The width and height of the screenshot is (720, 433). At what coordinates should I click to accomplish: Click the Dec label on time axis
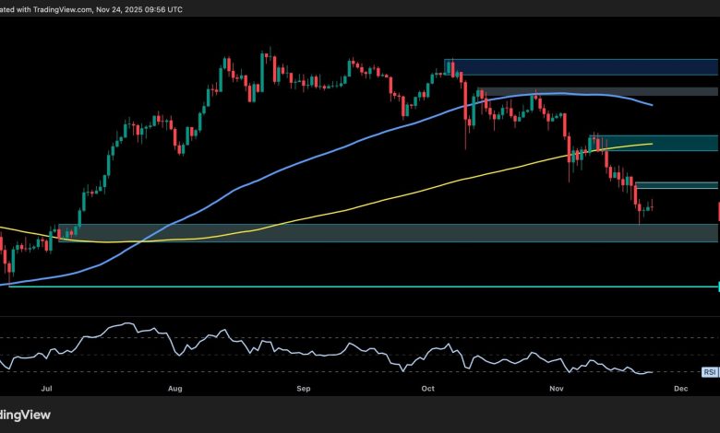tap(680, 390)
